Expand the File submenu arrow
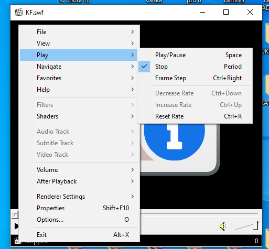Viewport: 269px width, 249px height. point(133,32)
